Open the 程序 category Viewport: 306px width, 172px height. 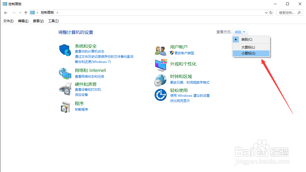[x=79, y=103]
